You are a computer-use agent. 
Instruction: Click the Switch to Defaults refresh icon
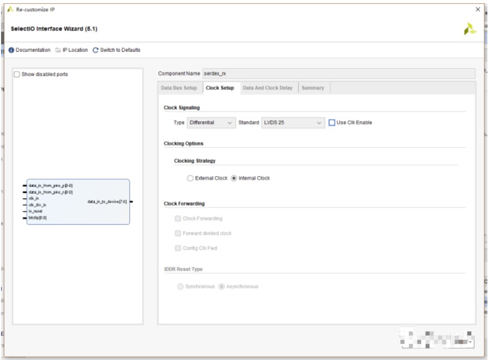96,50
